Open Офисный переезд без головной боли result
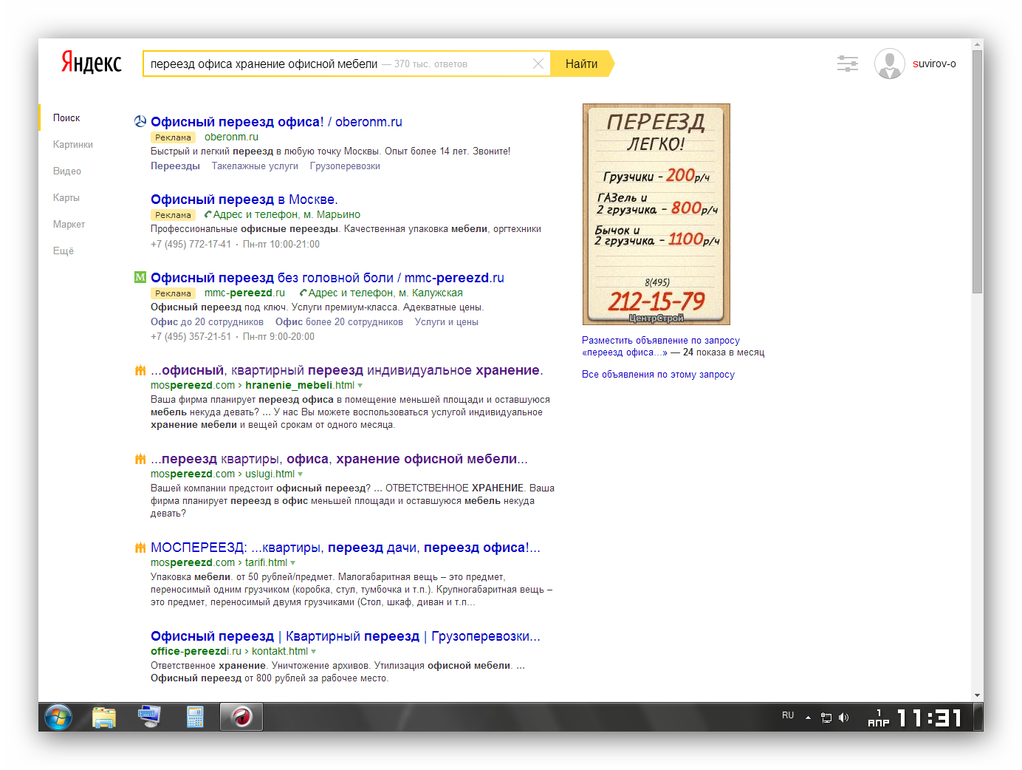1022x770 pixels. pyautogui.click(x=327, y=278)
